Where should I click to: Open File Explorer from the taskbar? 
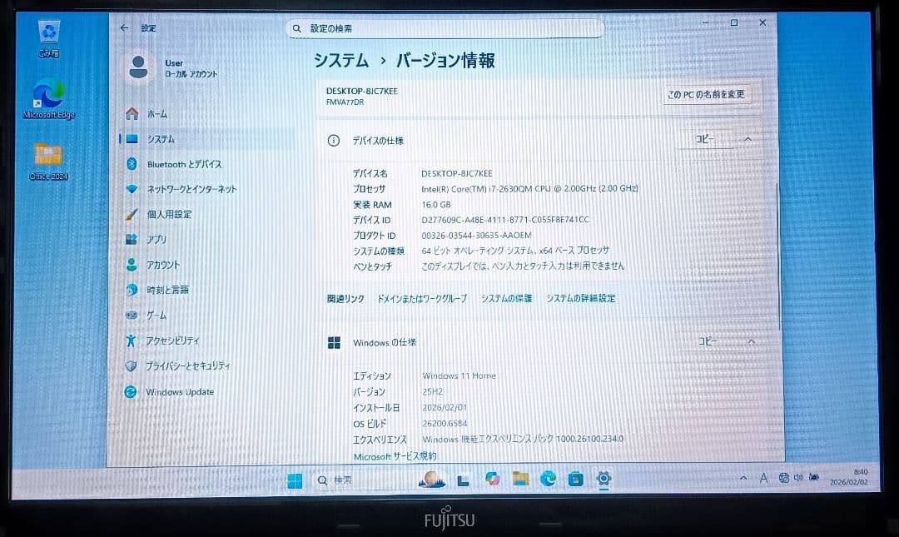[x=519, y=480]
